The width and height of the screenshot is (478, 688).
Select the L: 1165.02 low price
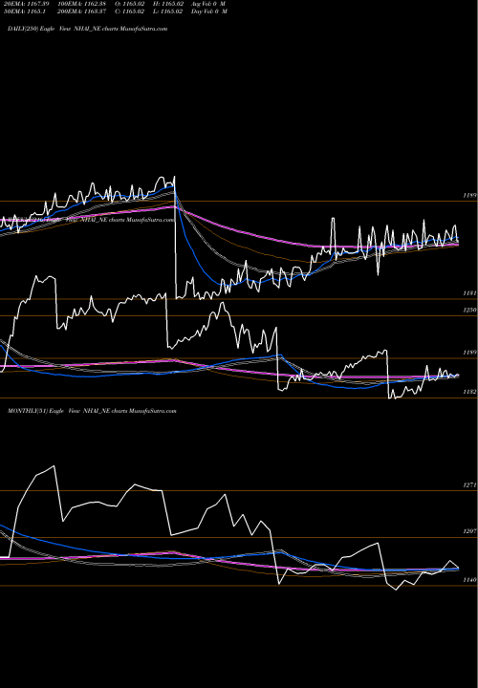point(167,11)
